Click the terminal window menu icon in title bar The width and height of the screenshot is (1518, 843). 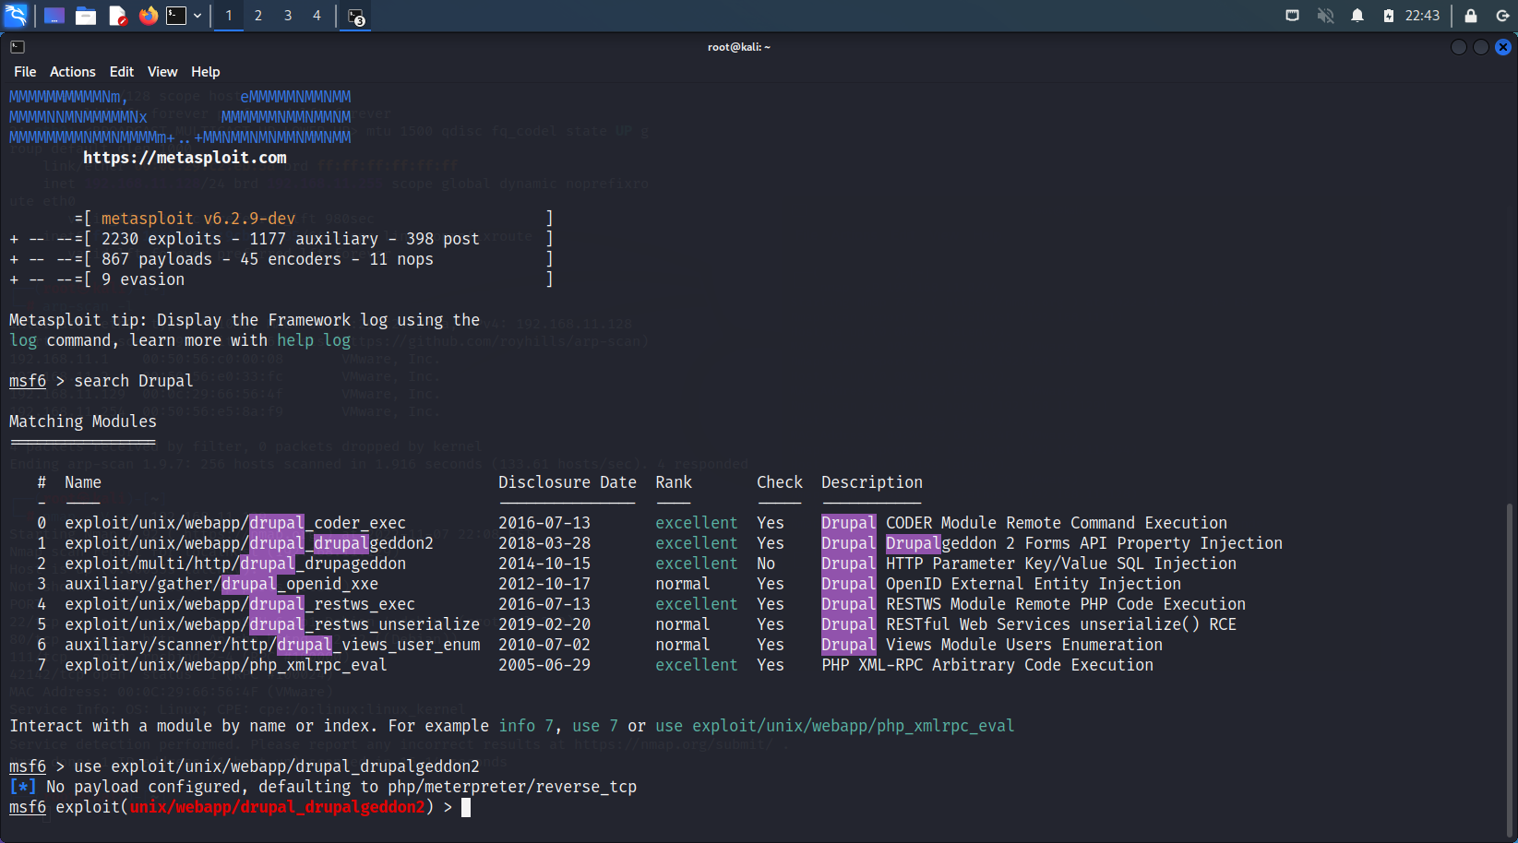(18, 47)
